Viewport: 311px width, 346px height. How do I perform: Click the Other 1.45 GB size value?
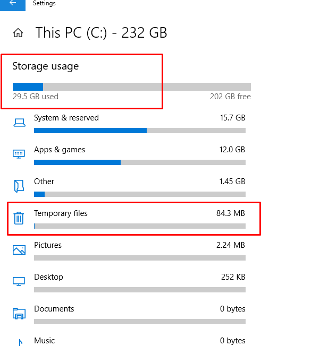pyautogui.click(x=232, y=181)
